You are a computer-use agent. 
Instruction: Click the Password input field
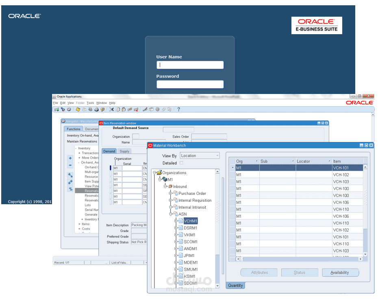190,84
